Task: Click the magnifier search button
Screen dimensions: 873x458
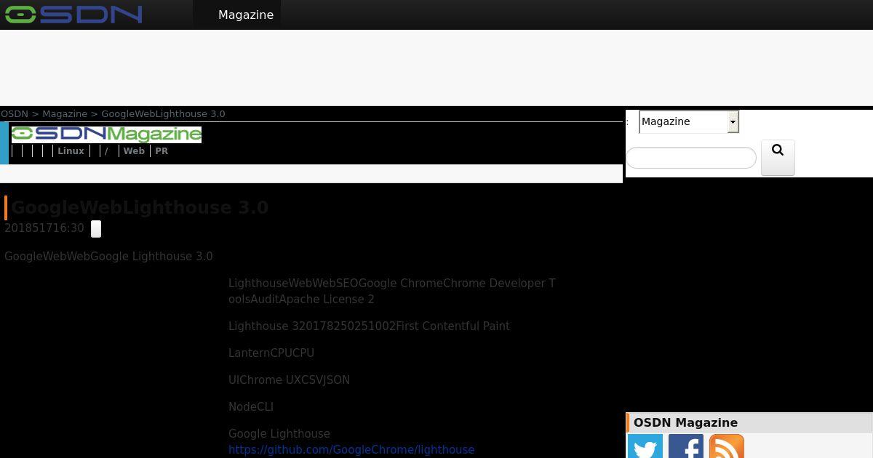Action: tap(778, 157)
